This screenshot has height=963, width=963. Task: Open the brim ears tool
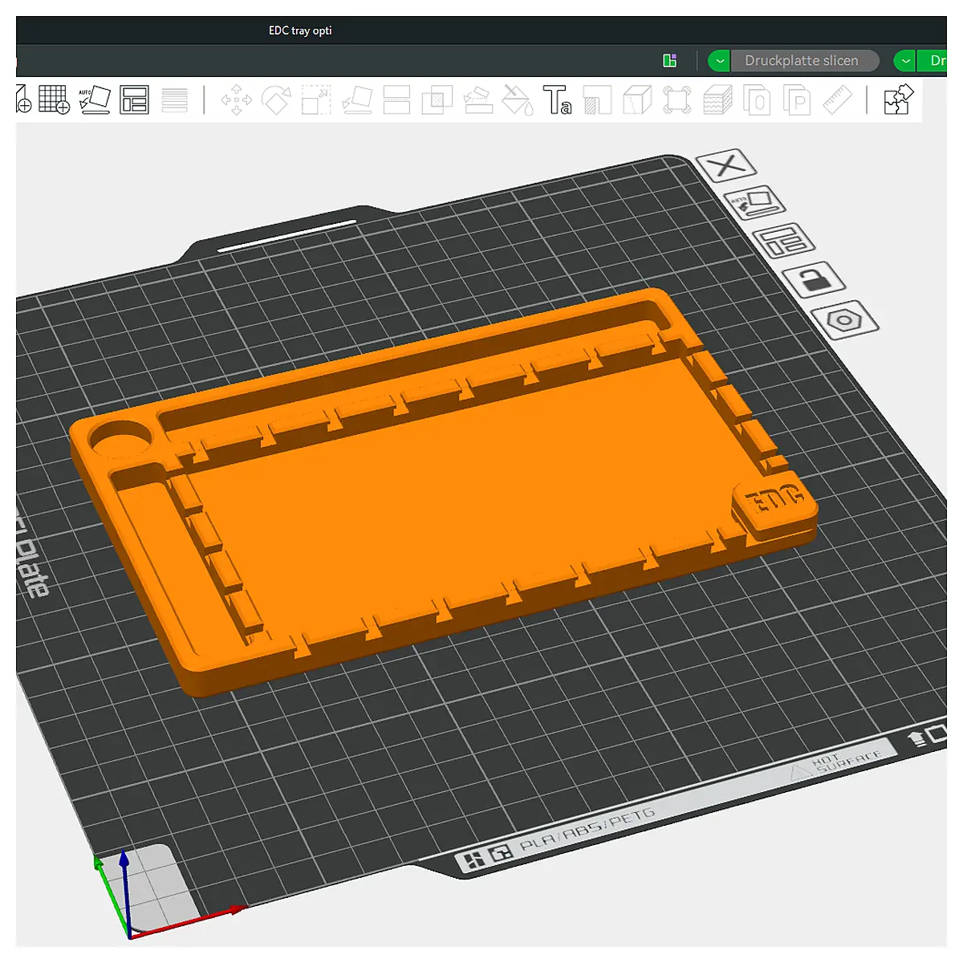coord(677,100)
